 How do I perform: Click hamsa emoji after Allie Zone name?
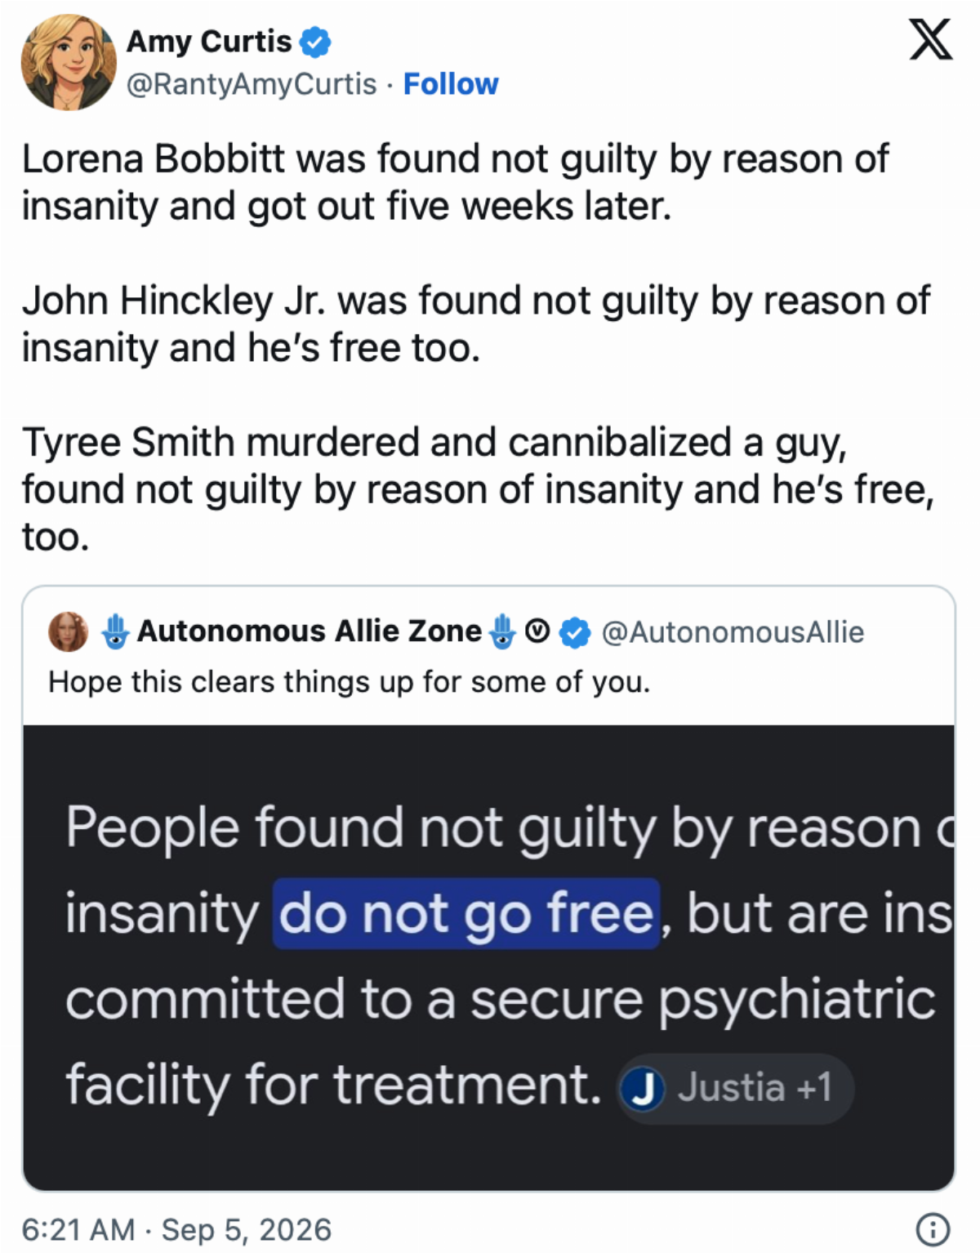pyautogui.click(x=502, y=631)
